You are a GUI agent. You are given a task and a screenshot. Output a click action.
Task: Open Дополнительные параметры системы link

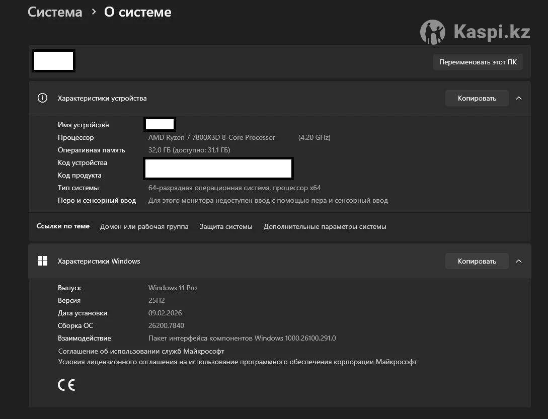[x=325, y=226]
